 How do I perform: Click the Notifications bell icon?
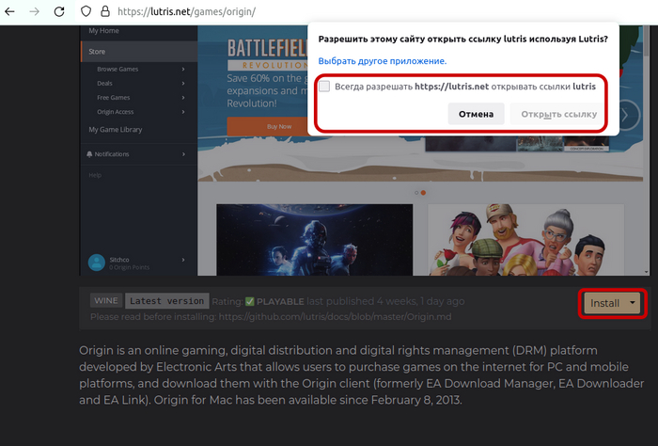(x=89, y=154)
